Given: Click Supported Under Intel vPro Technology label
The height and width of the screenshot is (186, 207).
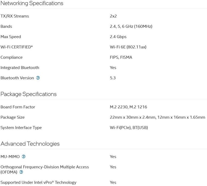Looking at the screenshot, I should (38, 183).
